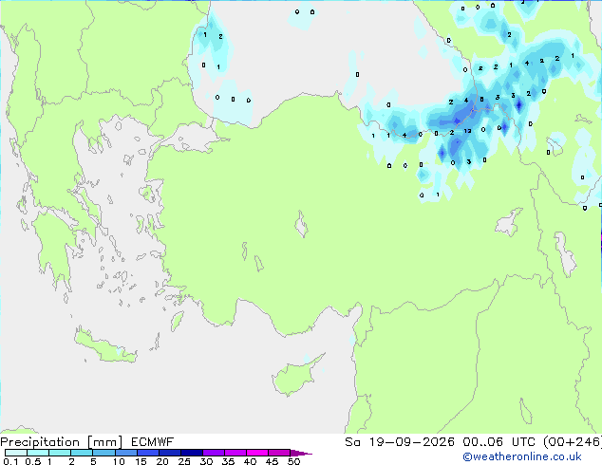Screen dimensions: 602x465
Task: Click the legend swatch between 2 and 5
Action: tap(83, 453)
